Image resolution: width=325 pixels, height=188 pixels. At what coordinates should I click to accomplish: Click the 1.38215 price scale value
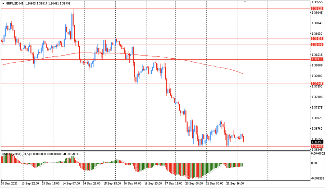point(317,55)
